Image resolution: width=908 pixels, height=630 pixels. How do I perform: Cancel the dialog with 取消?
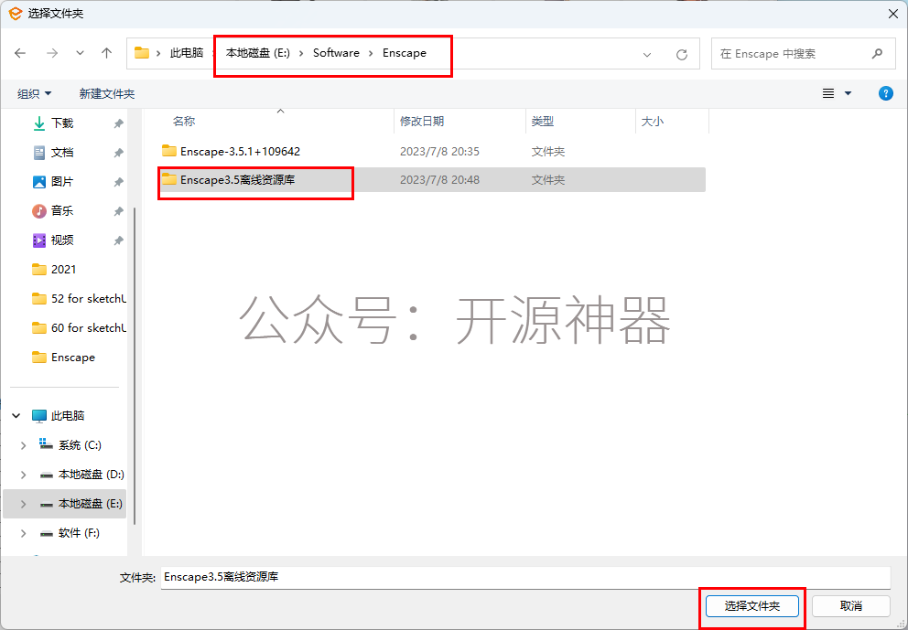(x=850, y=606)
